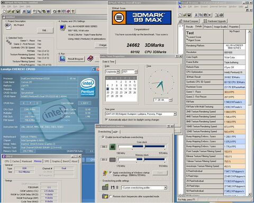
Task: Open the Image Quality tab
Action: point(220,26)
